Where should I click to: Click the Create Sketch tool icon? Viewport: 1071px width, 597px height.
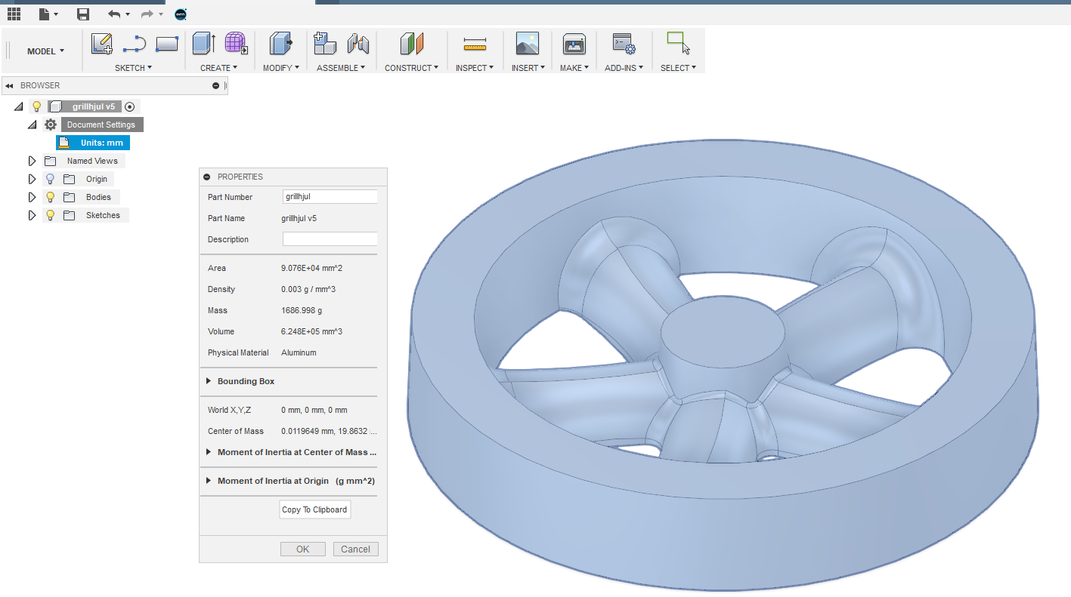coord(101,45)
